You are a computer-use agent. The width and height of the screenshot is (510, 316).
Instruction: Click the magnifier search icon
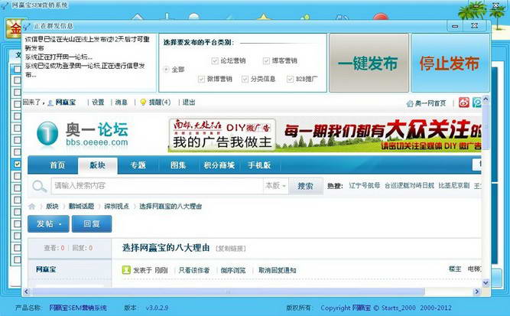(39, 186)
